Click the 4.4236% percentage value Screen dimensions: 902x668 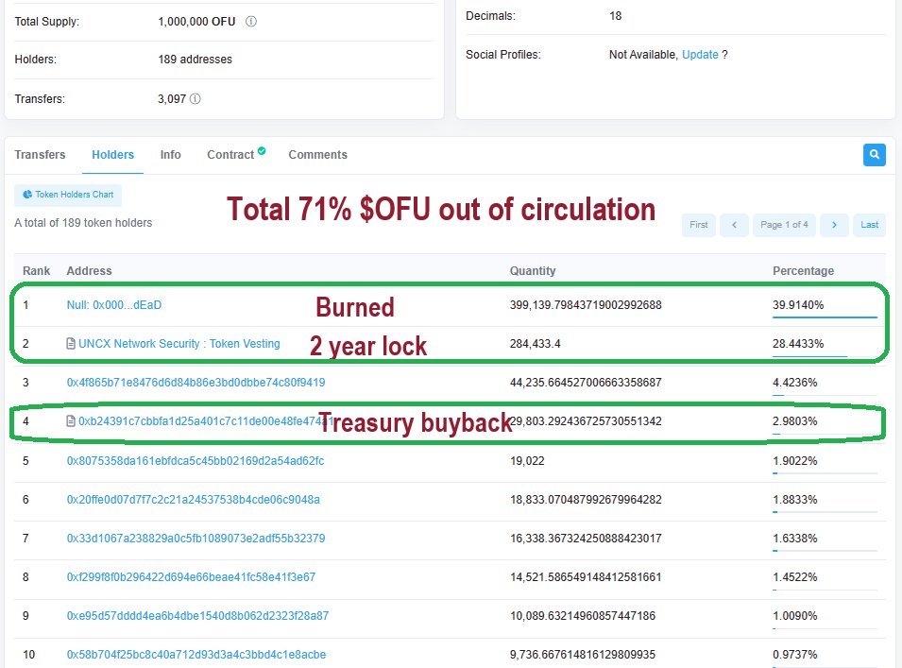click(x=794, y=383)
